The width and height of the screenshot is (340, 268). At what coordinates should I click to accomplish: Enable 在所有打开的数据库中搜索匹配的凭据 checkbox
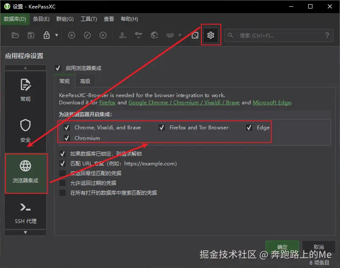coord(62,193)
